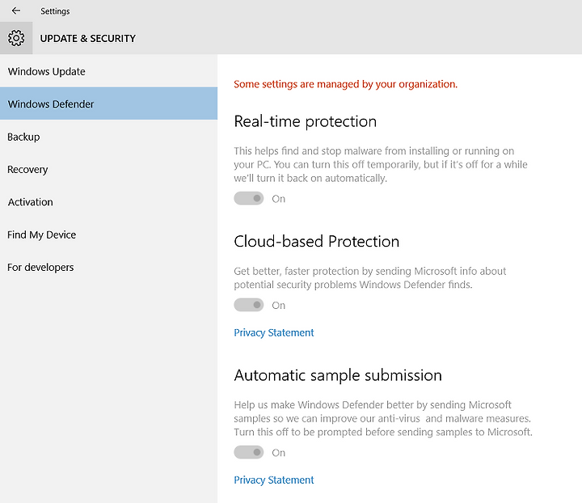
Task: Toggle Cloud-based Protection switch
Action: pos(249,305)
